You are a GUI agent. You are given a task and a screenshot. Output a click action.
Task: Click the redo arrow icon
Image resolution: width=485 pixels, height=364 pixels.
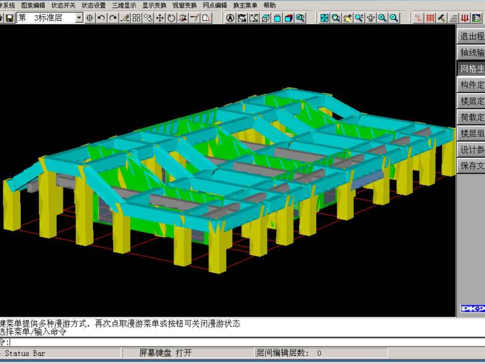pyautogui.click(x=113, y=18)
